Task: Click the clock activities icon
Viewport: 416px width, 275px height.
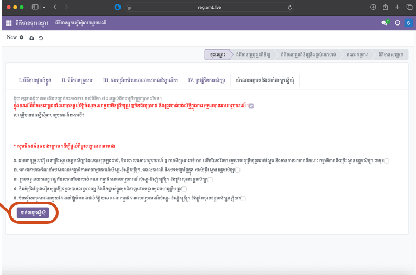Action: click(398, 23)
